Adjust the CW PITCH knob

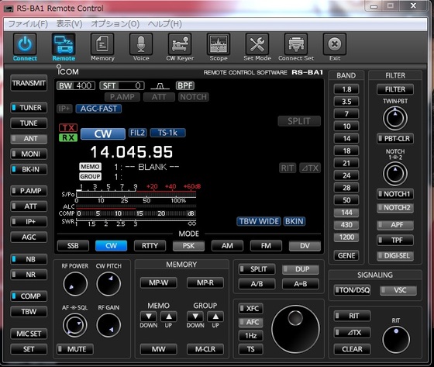tap(108, 284)
